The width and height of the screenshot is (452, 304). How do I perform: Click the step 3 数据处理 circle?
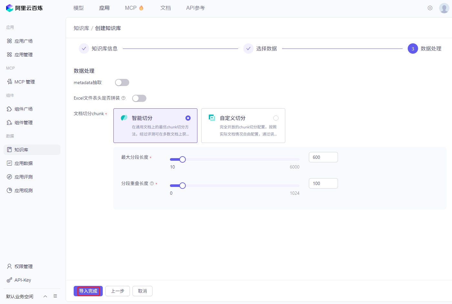click(413, 49)
